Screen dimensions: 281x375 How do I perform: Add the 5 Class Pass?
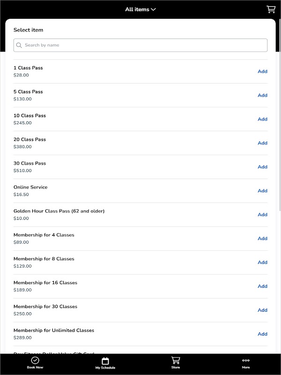262,95
